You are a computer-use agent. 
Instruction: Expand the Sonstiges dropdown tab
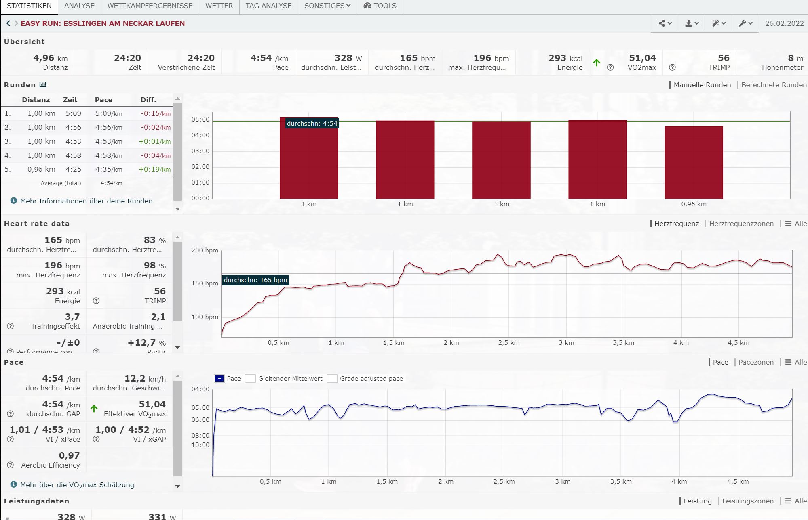click(327, 6)
